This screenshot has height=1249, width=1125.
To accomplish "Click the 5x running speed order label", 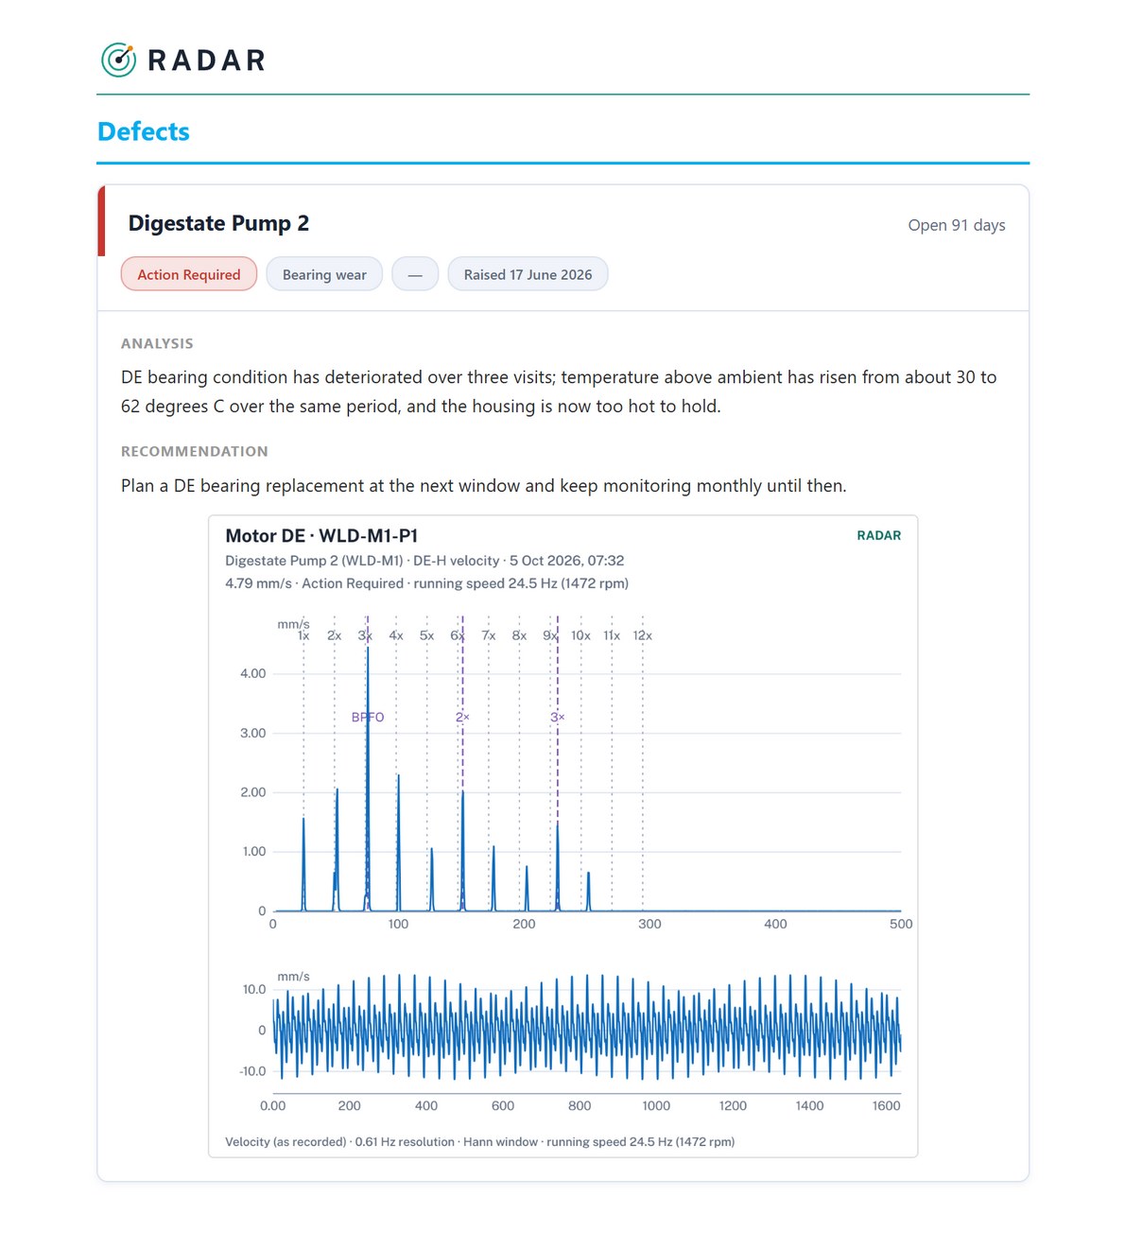I will click(427, 635).
